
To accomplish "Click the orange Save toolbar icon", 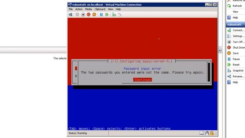I will click(94, 15).
